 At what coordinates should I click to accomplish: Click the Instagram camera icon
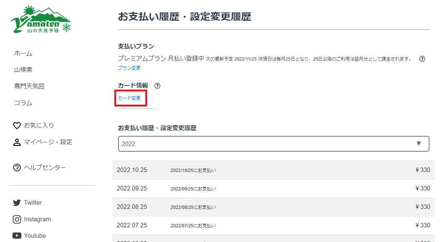click(x=17, y=219)
